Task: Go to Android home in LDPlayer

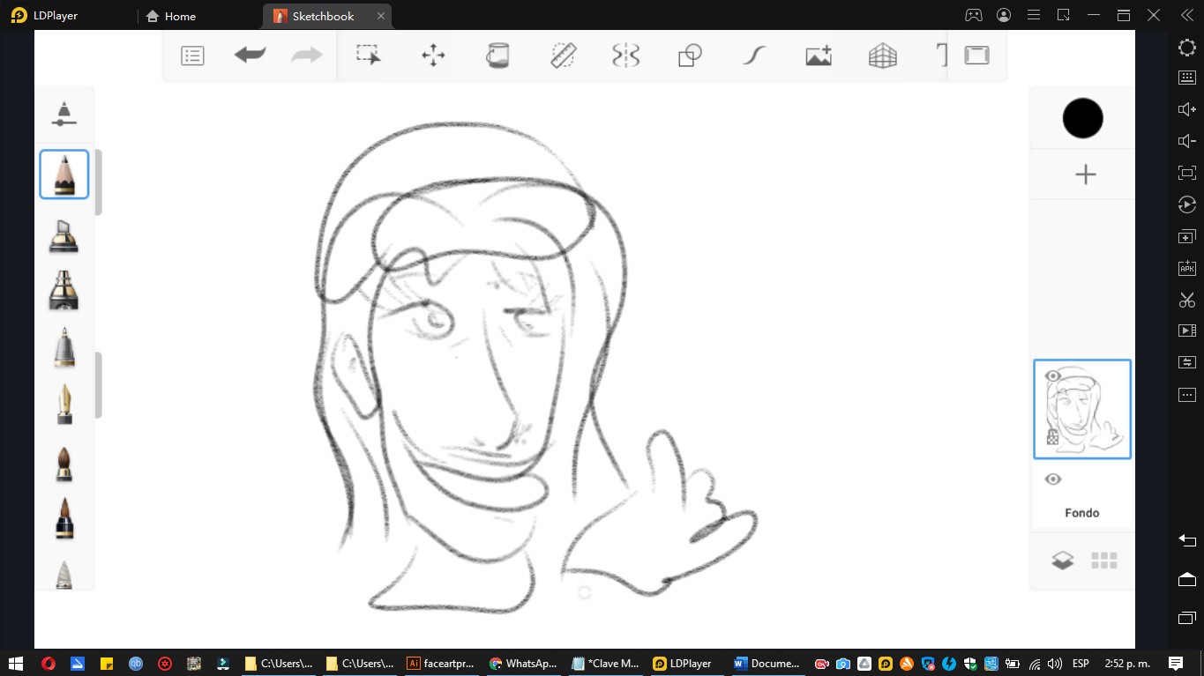Action: click(x=1187, y=579)
